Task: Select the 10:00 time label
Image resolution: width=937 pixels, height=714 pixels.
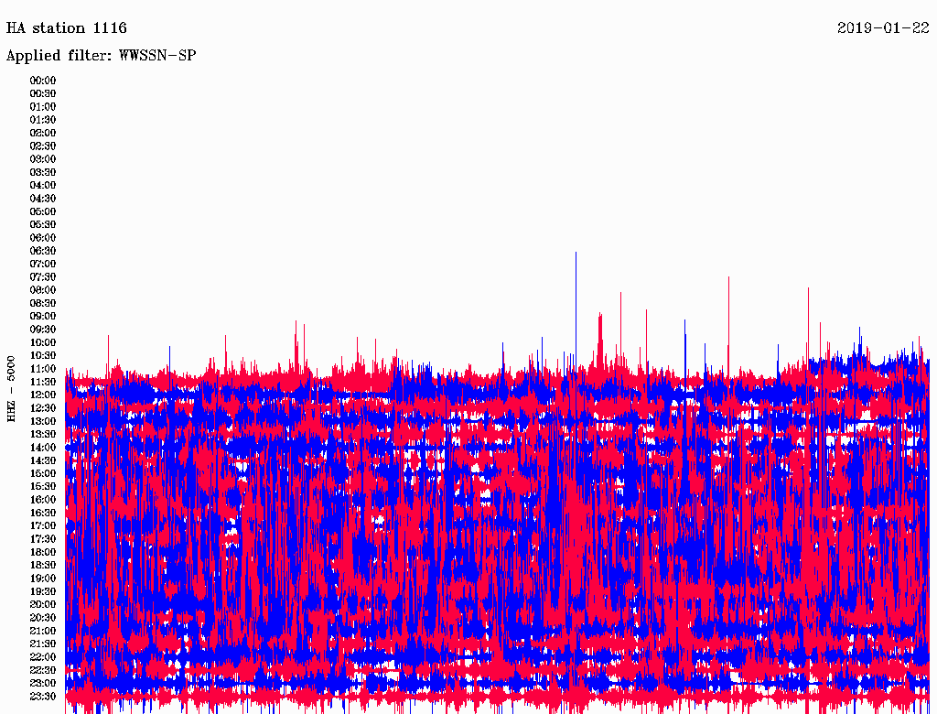Action: pyautogui.click(x=43, y=342)
